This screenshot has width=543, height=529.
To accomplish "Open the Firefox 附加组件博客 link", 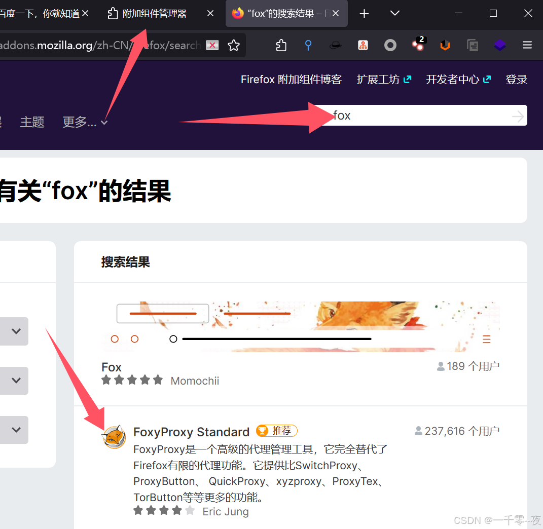I will tap(291, 79).
